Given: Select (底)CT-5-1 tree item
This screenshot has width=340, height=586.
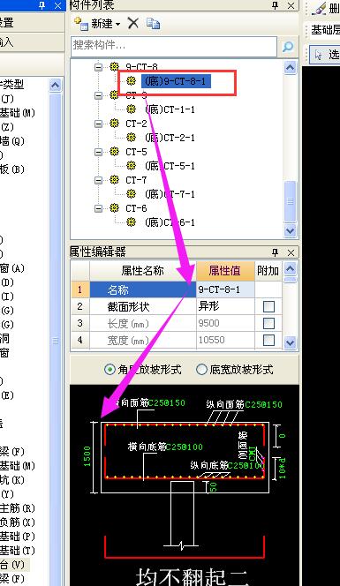Looking at the screenshot, I should point(170,166).
